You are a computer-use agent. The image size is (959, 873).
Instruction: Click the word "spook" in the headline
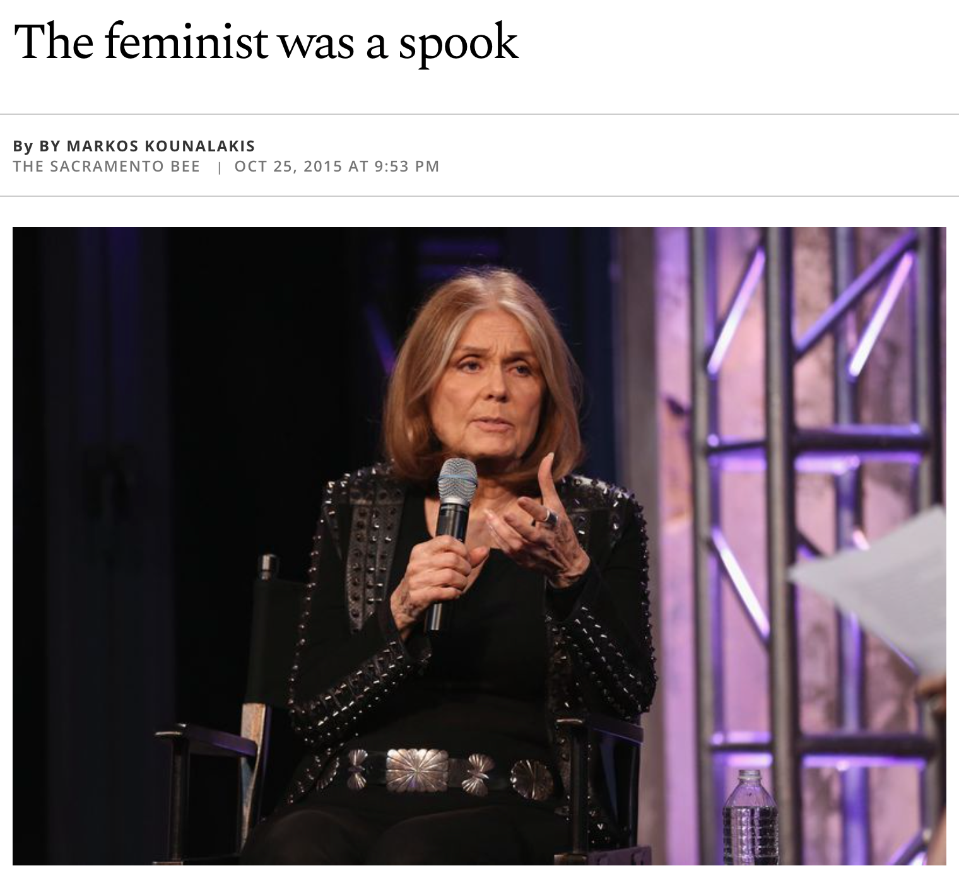point(458,43)
